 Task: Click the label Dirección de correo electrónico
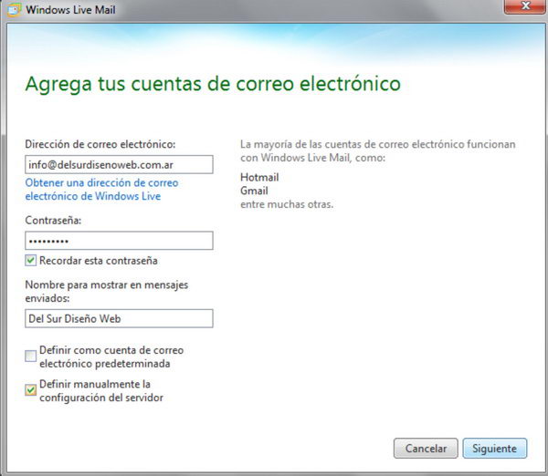(100, 144)
